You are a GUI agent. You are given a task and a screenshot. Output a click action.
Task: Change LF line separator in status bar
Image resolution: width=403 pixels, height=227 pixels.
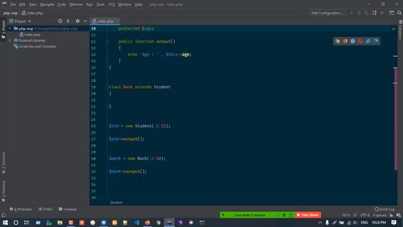pyautogui.click(x=355, y=215)
